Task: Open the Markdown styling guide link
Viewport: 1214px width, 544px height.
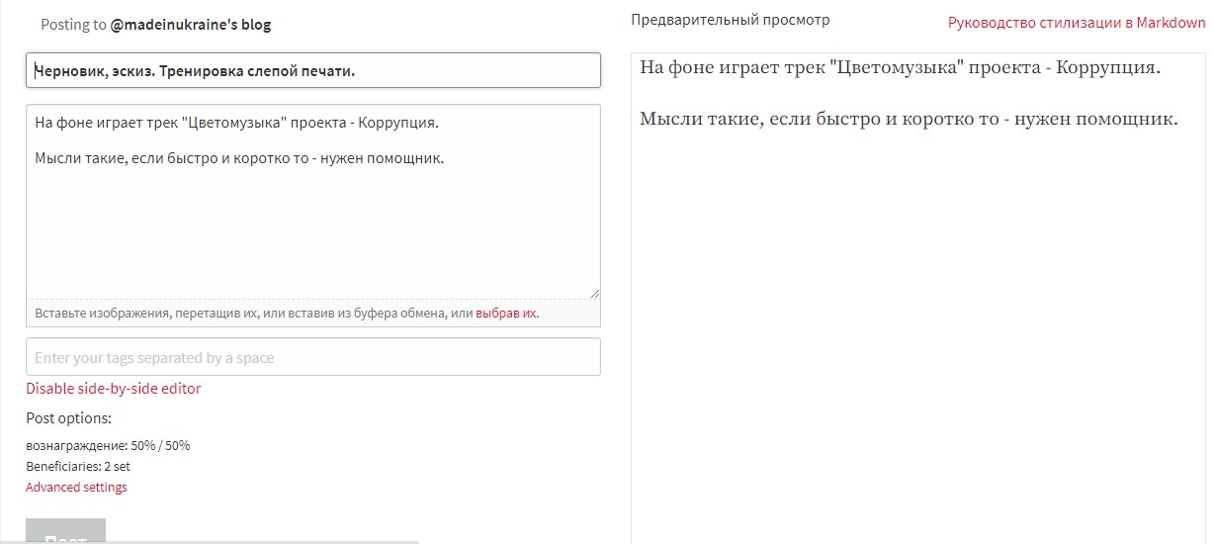Action: (x=1077, y=22)
